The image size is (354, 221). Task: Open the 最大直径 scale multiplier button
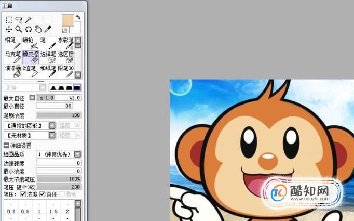coord(32,98)
